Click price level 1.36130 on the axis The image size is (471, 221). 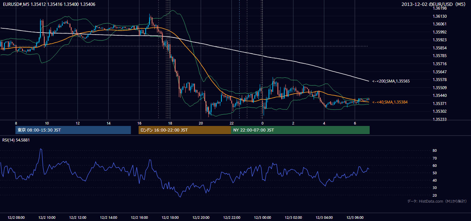tap(440, 16)
